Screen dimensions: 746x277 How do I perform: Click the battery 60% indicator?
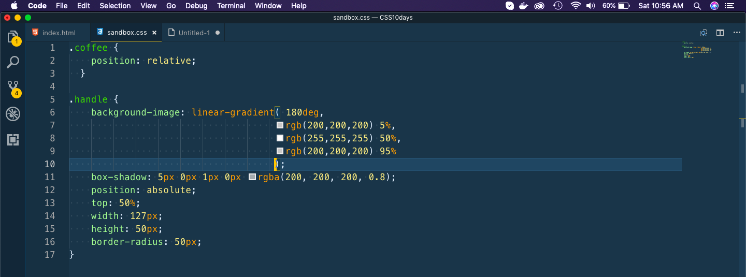pyautogui.click(x=616, y=6)
